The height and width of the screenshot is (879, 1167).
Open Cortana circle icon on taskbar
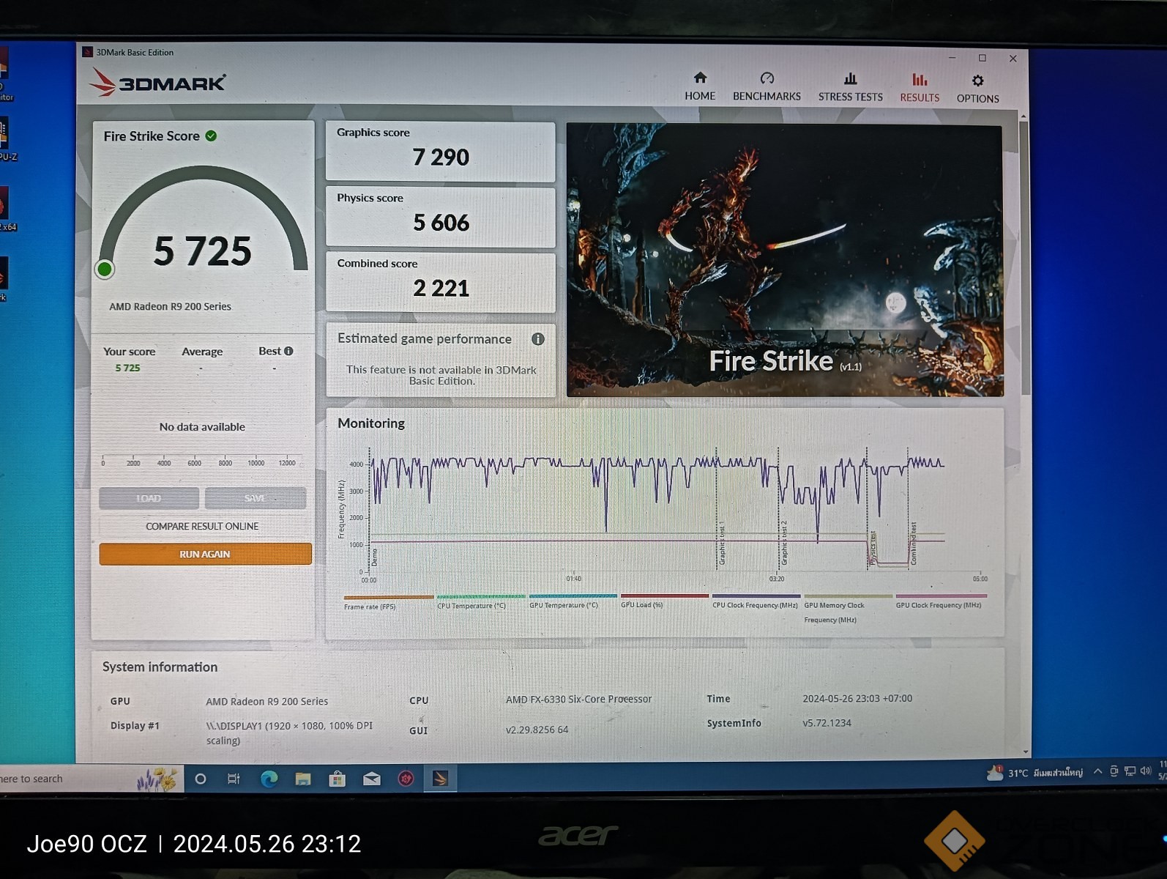point(200,779)
